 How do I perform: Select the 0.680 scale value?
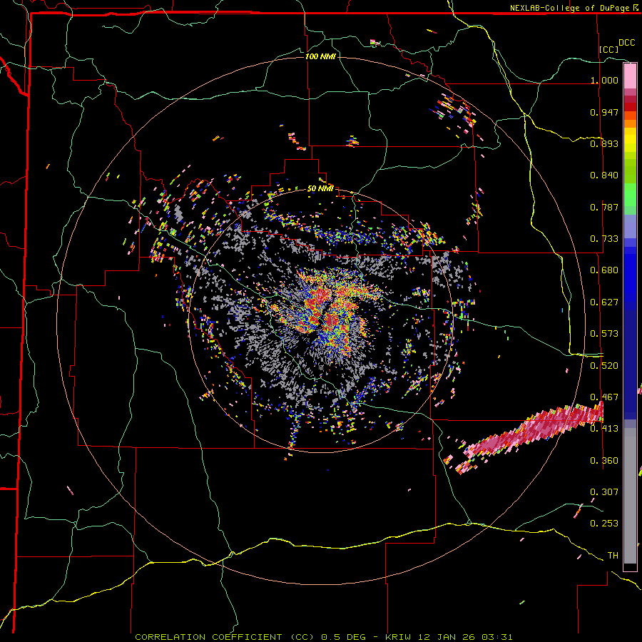[604, 270]
